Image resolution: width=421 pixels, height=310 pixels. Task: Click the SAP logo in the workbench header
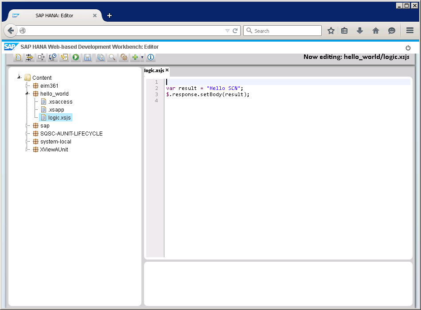(x=11, y=46)
